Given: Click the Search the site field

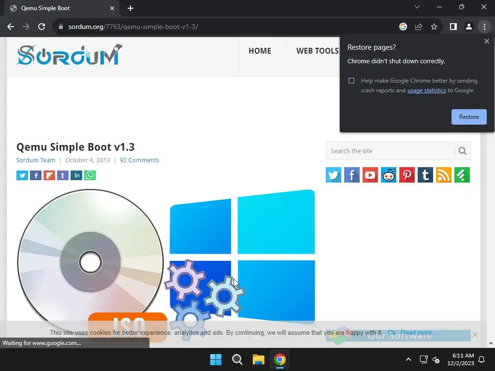Looking at the screenshot, I should (390, 151).
